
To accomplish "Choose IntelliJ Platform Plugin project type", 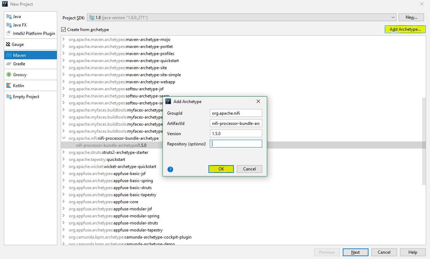I will pyautogui.click(x=30, y=34).
